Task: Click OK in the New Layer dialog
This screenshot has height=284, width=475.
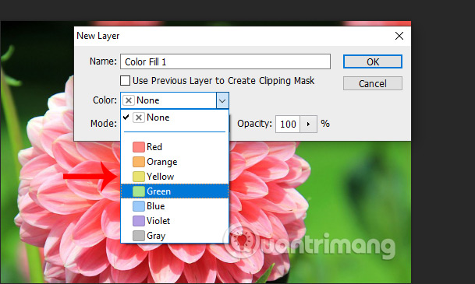Action: [373, 61]
